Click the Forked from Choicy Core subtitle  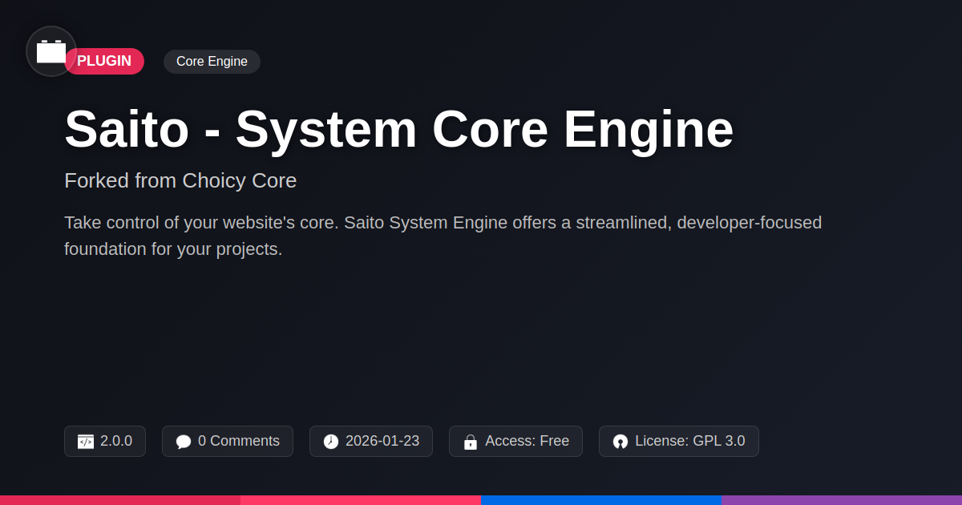180,180
